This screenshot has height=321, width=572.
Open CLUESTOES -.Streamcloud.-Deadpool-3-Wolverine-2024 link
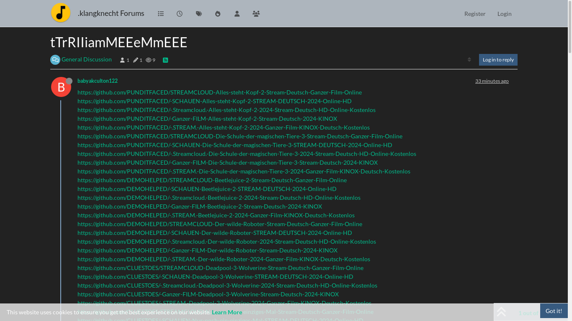[227, 285]
